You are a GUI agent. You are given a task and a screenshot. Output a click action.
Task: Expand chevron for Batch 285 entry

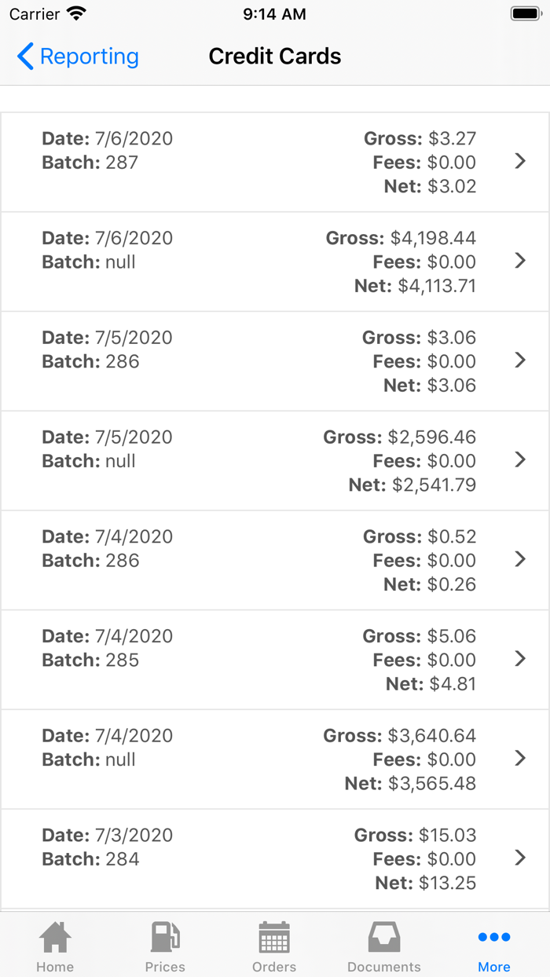[519, 659]
